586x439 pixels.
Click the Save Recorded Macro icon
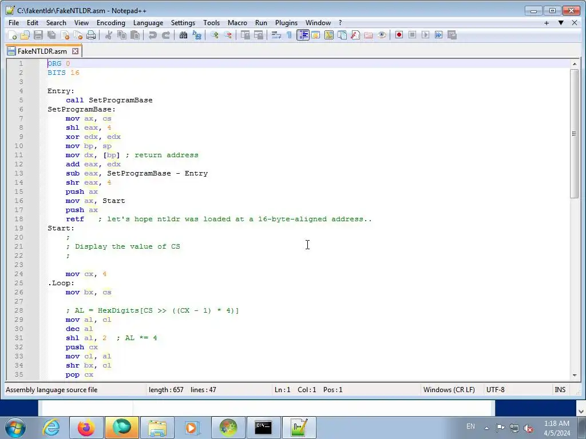(452, 35)
